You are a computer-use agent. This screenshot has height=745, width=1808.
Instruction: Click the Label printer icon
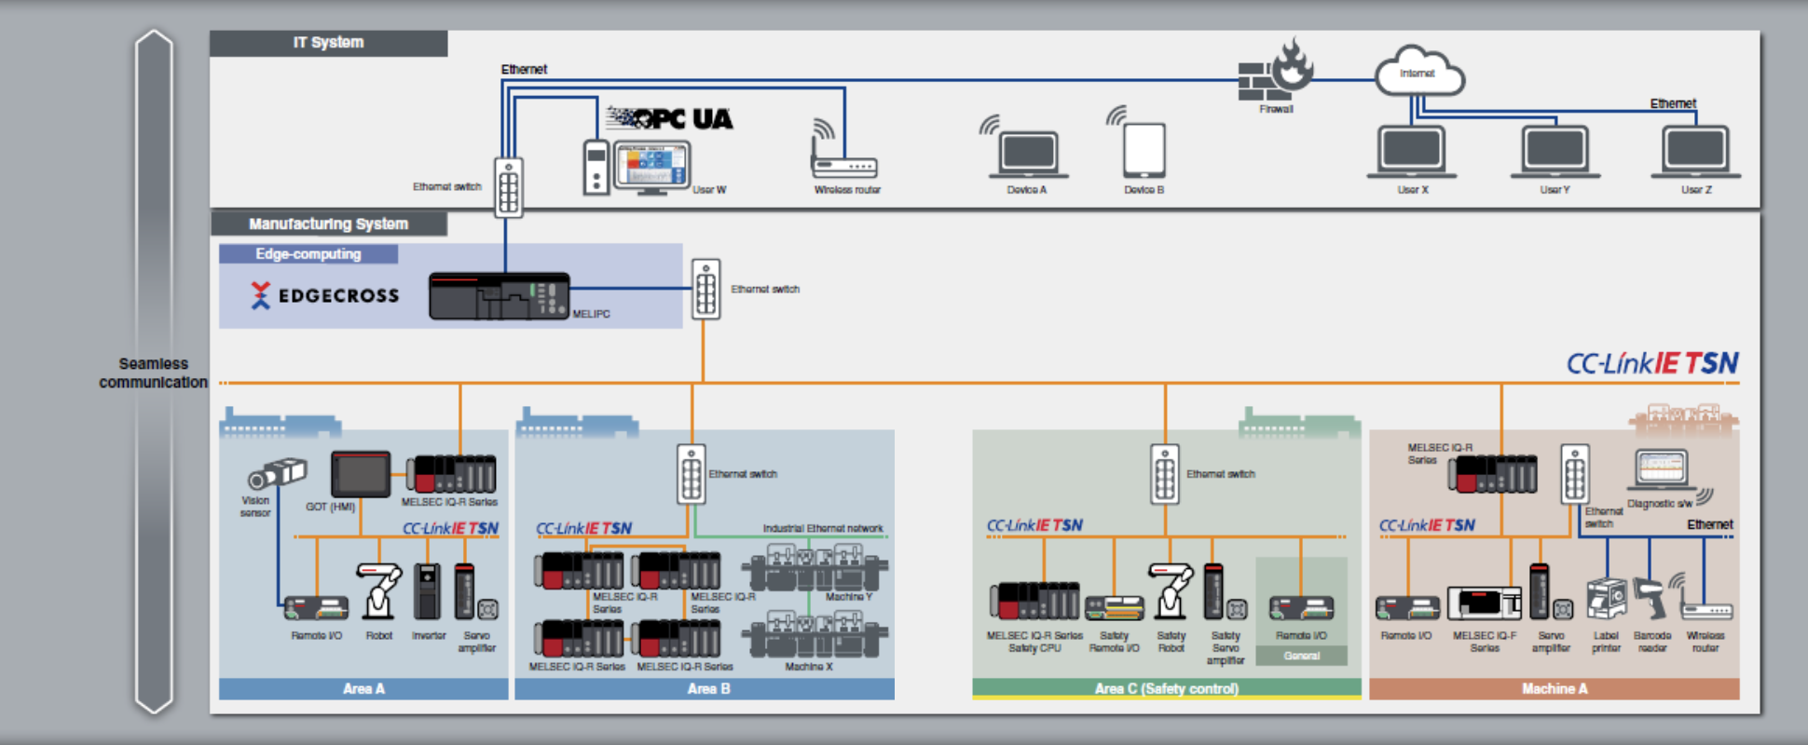pos(1606,599)
